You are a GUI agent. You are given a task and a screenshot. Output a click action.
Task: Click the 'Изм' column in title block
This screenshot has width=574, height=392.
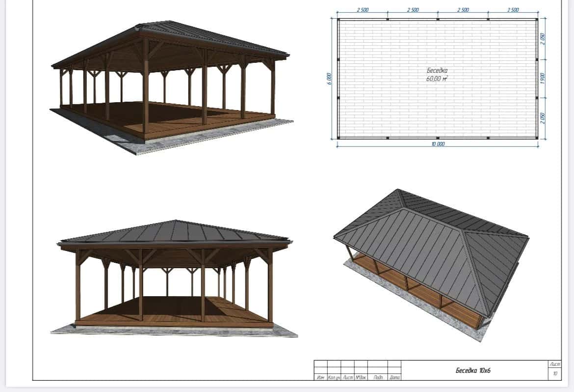point(320,377)
